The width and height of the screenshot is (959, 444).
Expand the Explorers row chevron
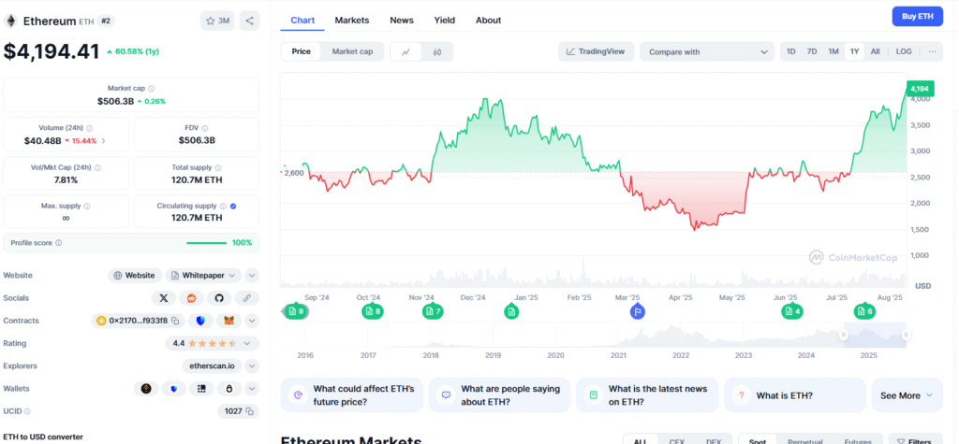252,365
